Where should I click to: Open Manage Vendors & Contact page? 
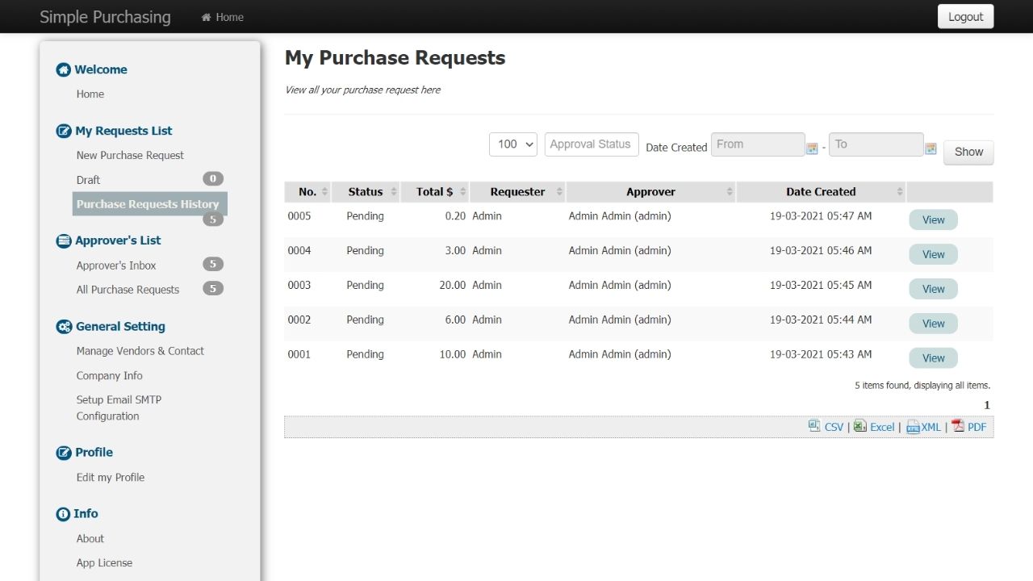pyautogui.click(x=140, y=351)
